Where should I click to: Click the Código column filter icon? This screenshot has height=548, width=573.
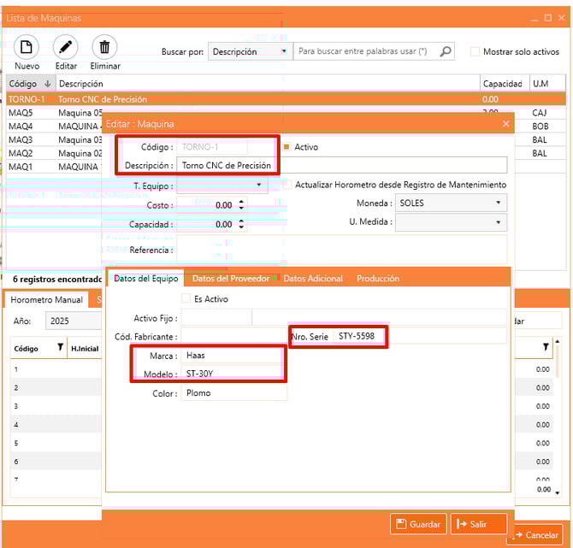[60, 348]
